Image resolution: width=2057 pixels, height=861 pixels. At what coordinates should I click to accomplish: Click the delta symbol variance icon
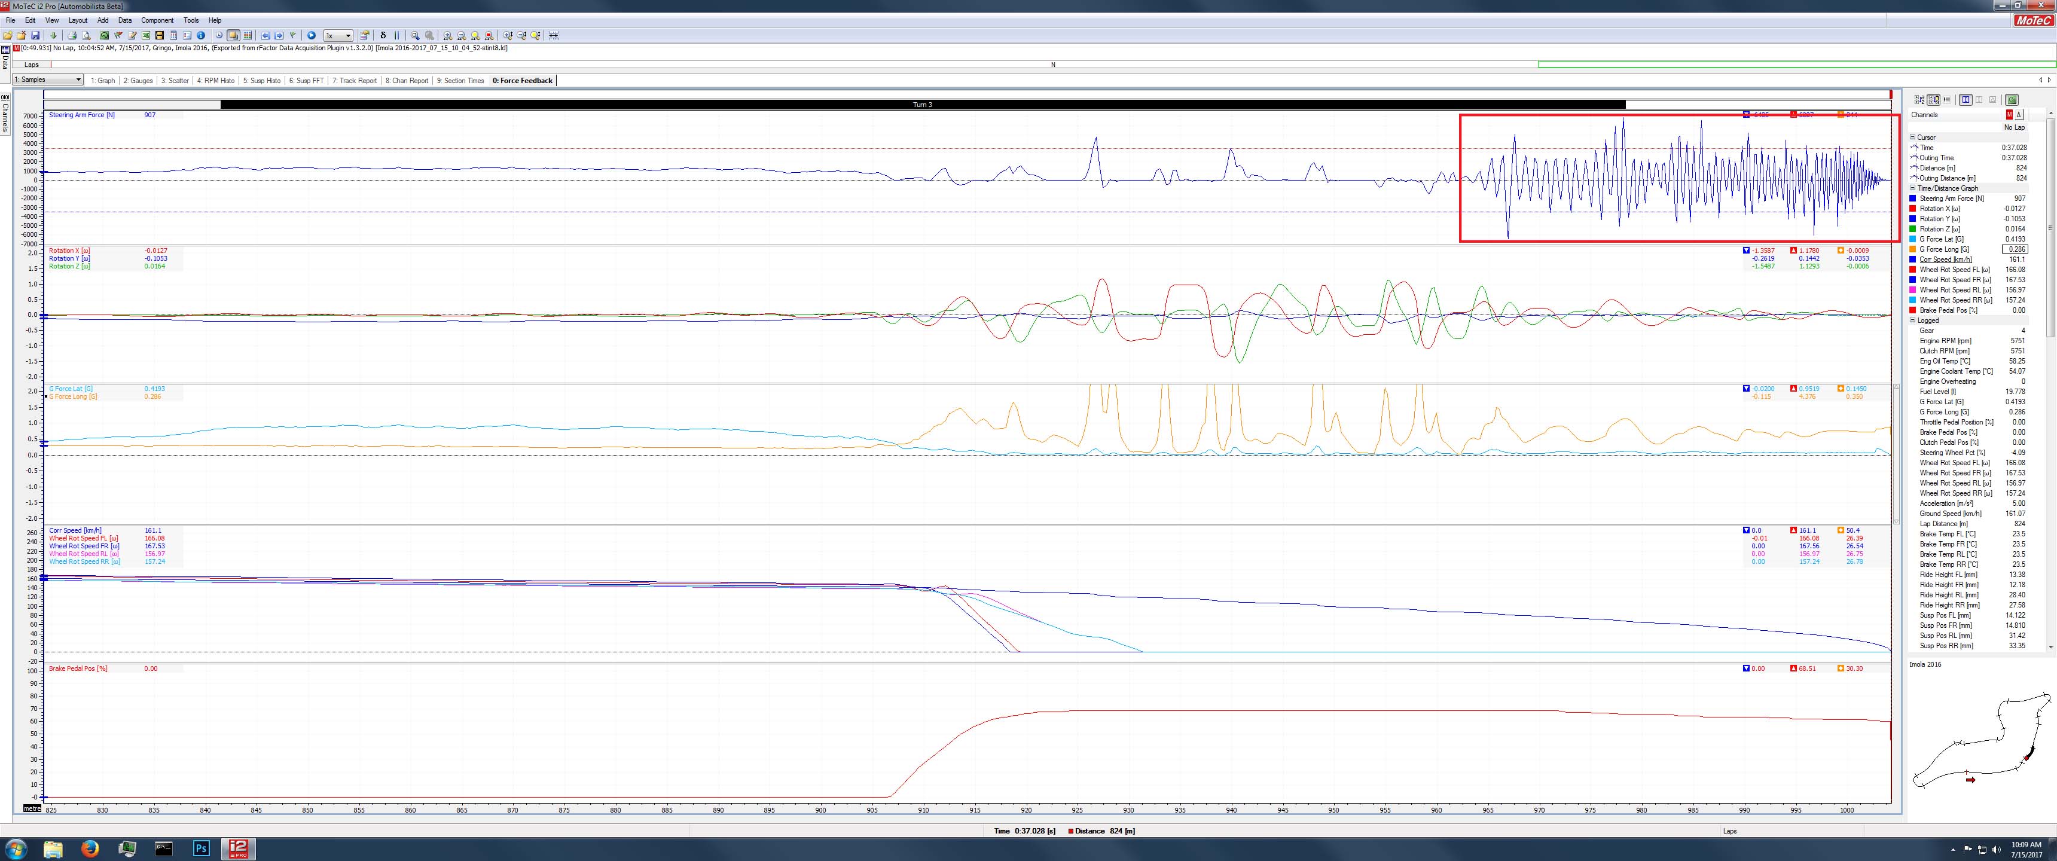click(383, 35)
